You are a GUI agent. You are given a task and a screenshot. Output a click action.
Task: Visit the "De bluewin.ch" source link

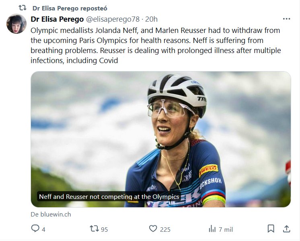[51, 214]
